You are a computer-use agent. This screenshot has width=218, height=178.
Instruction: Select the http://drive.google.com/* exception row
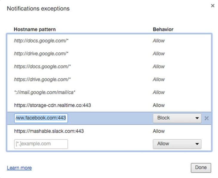pyautogui.click(x=41, y=54)
